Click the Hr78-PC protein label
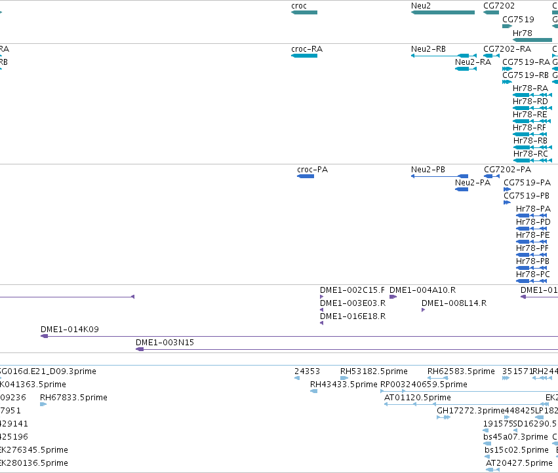 point(532,274)
